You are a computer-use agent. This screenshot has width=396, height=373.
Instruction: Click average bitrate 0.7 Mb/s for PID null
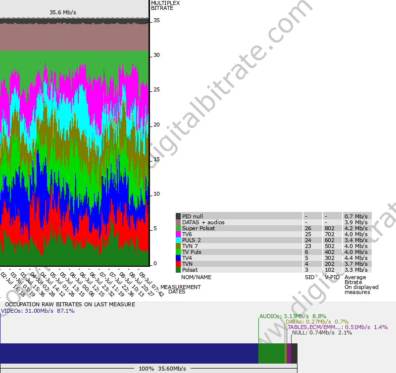click(x=356, y=216)
